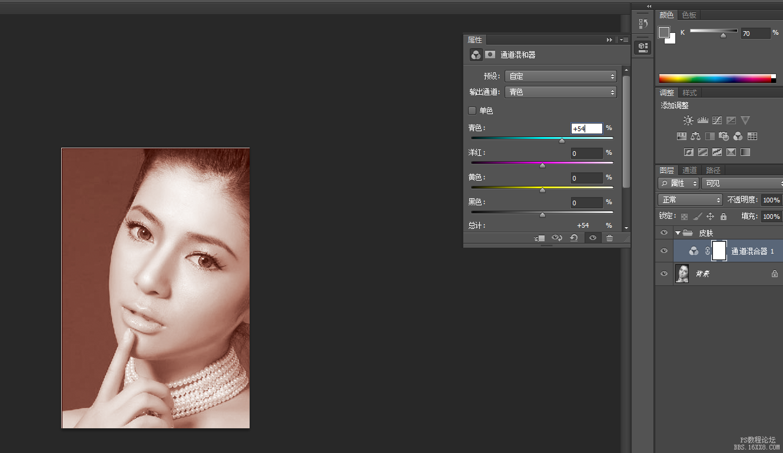
Task: Lock all layer attributes
Action: 724,216
